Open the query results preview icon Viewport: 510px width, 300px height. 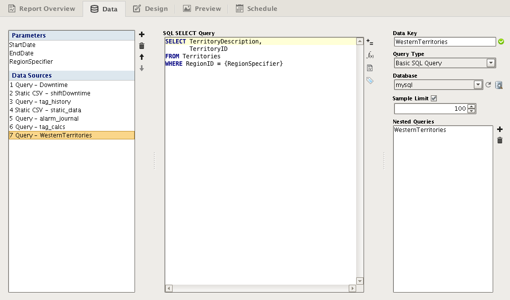point(370,68)
